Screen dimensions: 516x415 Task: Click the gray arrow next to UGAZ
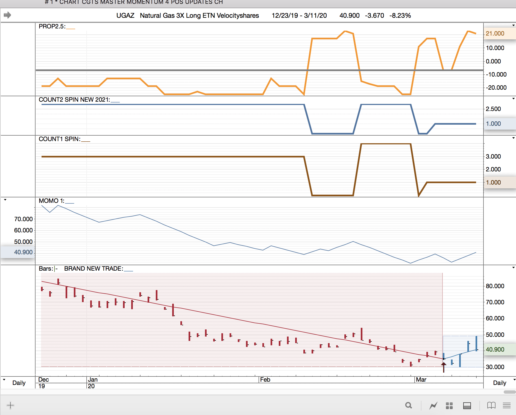pyautogui.click(x=7, y=15)
